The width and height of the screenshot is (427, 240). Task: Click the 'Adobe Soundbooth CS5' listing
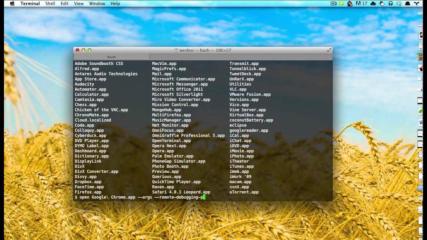click(99, 64)
